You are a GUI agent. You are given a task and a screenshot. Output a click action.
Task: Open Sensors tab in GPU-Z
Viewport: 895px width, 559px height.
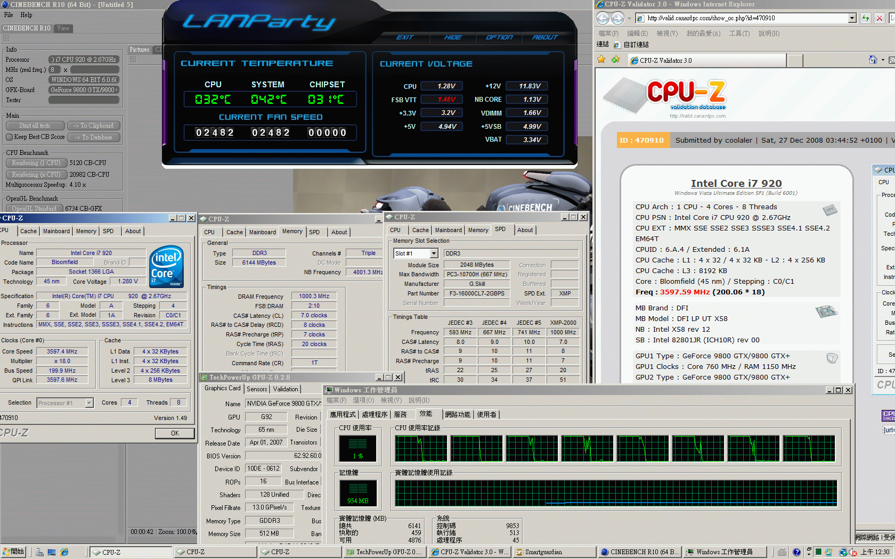coord(257,389)
